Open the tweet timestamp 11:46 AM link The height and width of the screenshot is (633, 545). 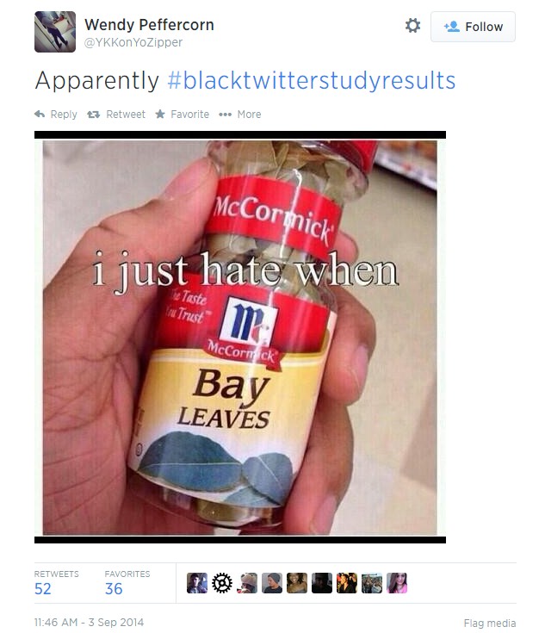(89, 622)
